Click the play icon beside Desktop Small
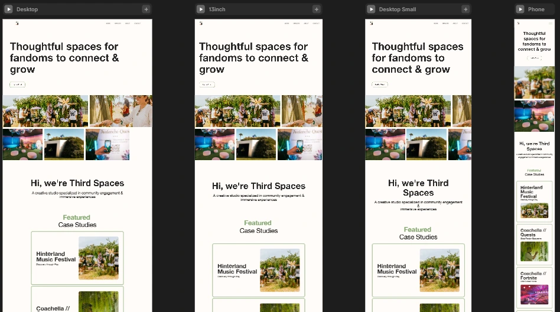This screenshot has width=560, height=312. coord(371,9)
